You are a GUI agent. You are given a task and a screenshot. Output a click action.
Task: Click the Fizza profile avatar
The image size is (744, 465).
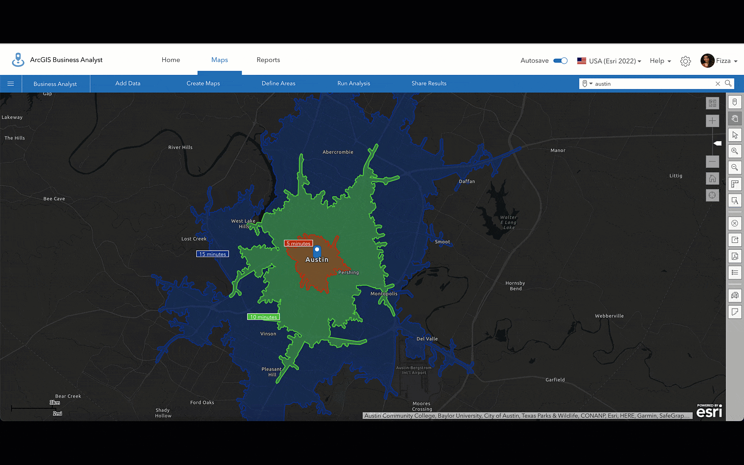tap(707, 61)
